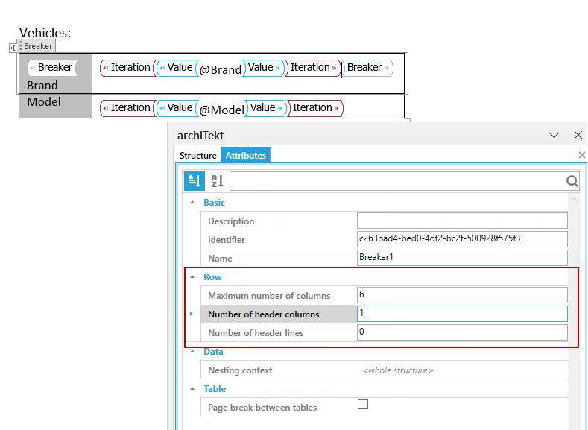Image resolution: width=588 pixels, height=430 pixels.
Task: Collapse the Row section
Action: pos(192,277)
